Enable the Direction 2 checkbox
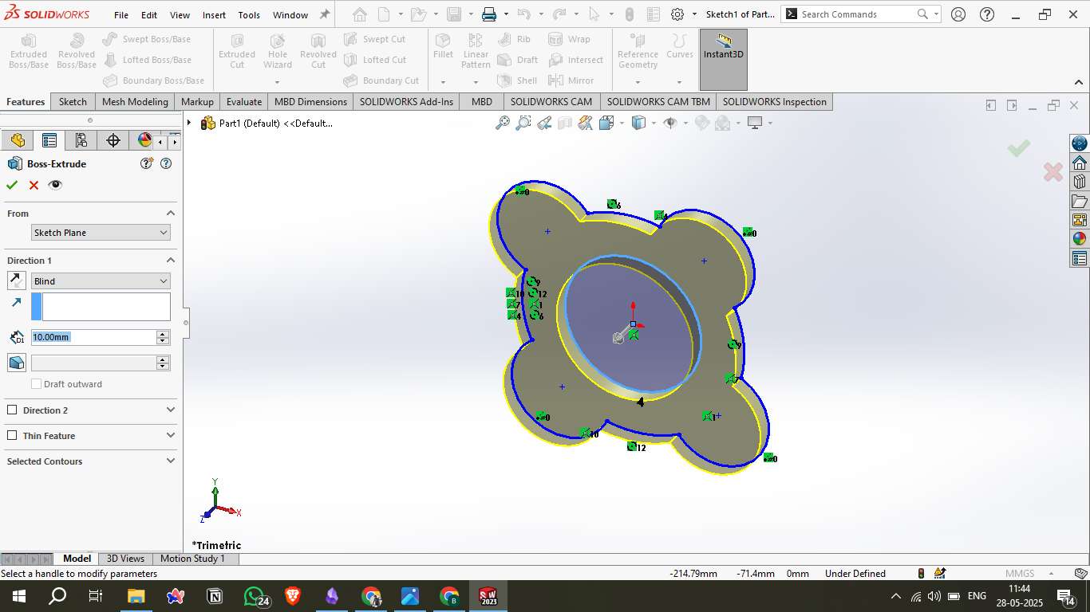 pyautogui.click(x=12, y=410)
